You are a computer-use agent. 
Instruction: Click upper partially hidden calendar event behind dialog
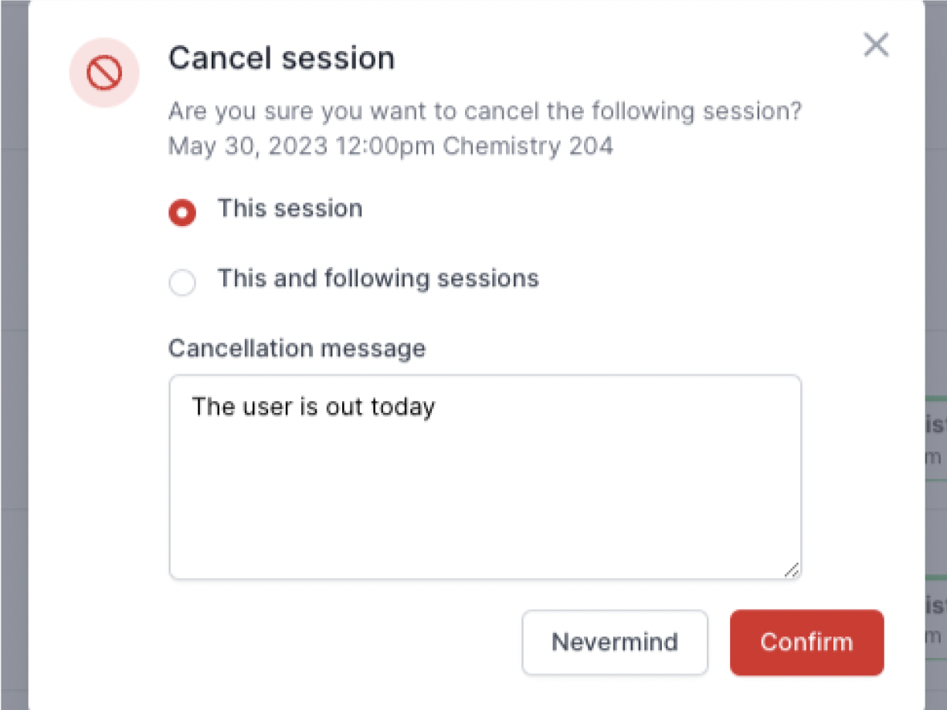point(935,438)
